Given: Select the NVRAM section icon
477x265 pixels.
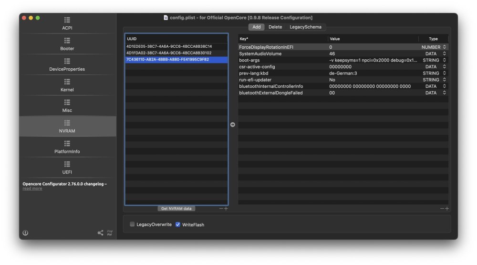Looking at the screenshot, I should coord(67,123).
